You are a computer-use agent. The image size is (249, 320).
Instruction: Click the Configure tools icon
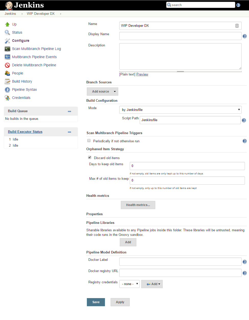click(x=7, y=41)
